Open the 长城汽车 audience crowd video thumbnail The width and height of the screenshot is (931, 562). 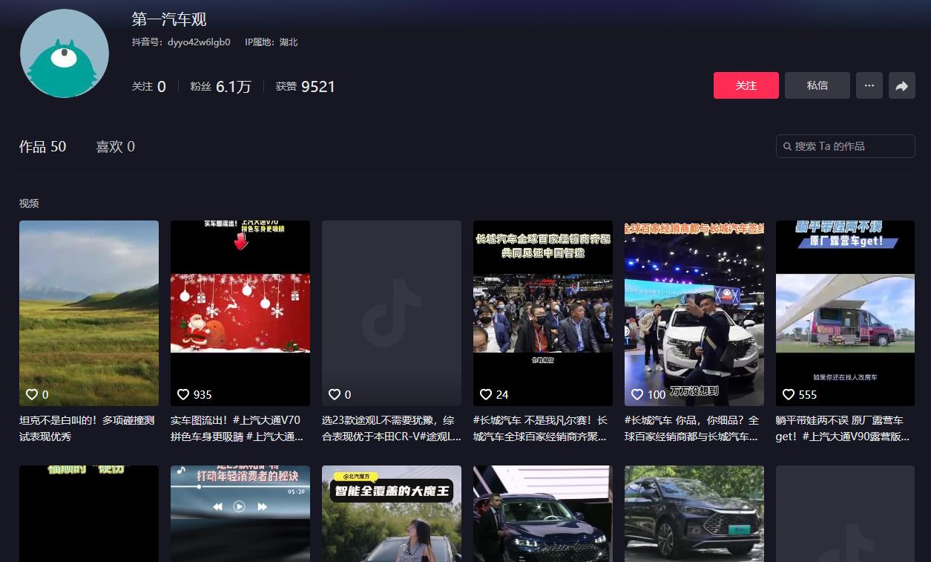click(543, 313)
